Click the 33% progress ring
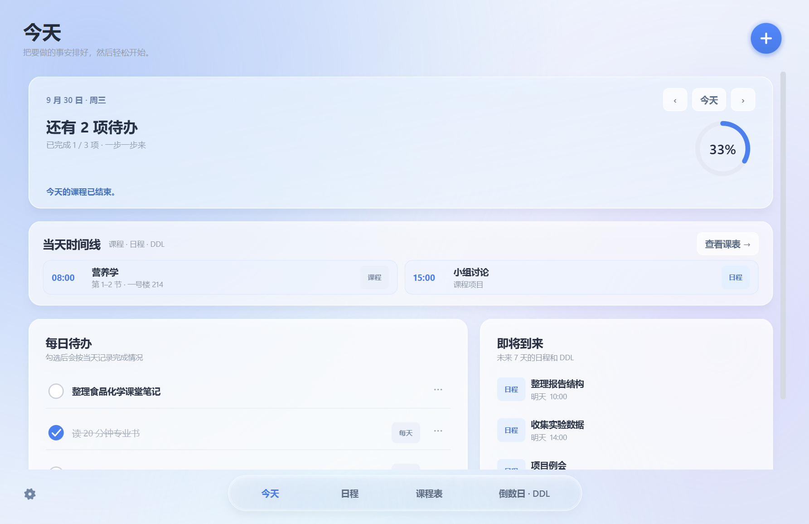 [722, 149]
